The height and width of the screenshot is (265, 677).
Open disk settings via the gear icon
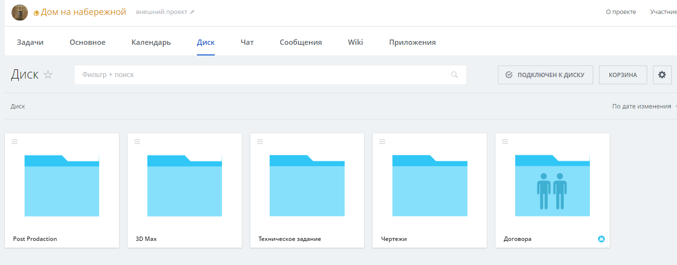tap(662, 75)
